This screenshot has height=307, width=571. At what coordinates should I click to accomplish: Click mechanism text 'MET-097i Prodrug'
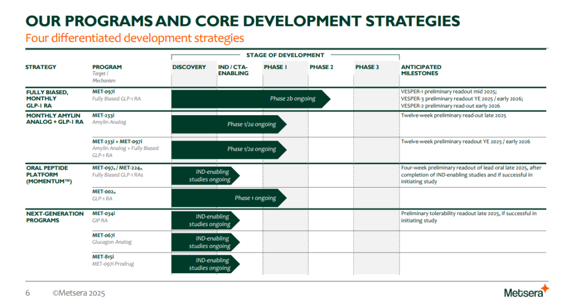[113, 264]
